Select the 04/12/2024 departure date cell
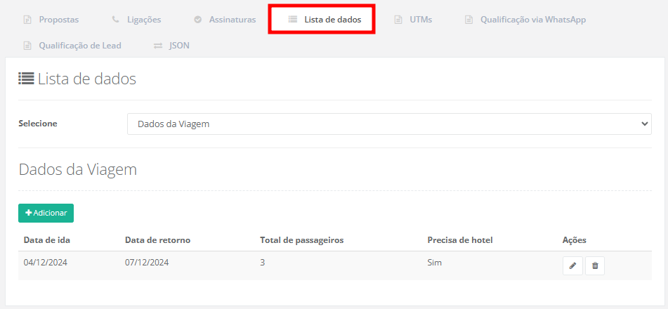This screenshot has width=668, height=309. pos(46,263)
